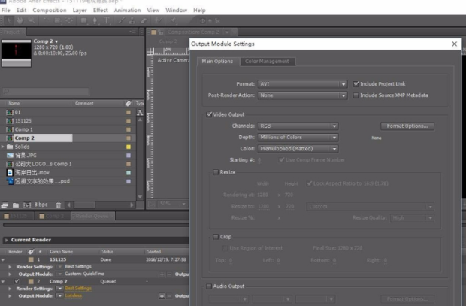Switch to the Color Management tab

coord(266,62)
